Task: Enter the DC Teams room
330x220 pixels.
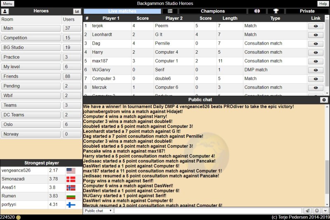Action: (x=31, y=115)
